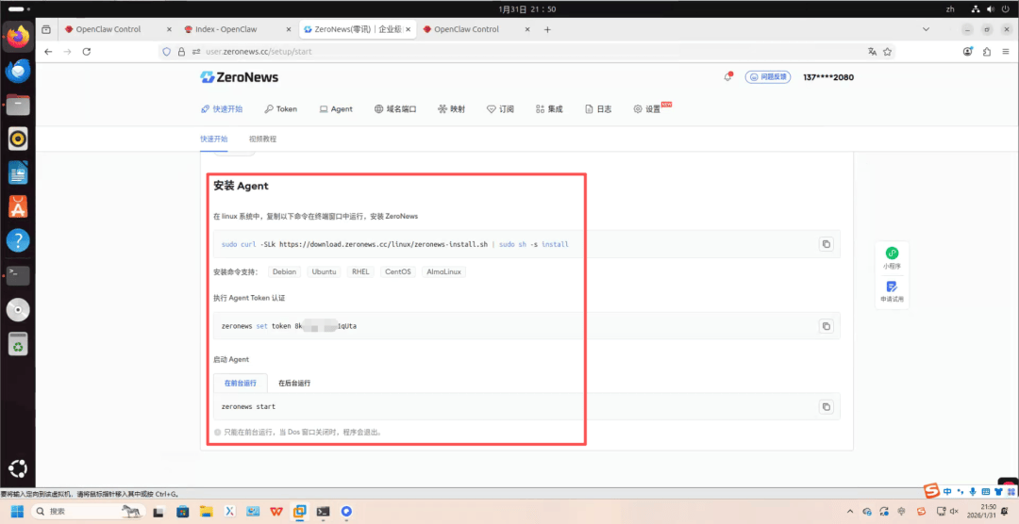Bookmark this page with star icon
This screenshot has height=524, width=1019.
coord(887,51)
